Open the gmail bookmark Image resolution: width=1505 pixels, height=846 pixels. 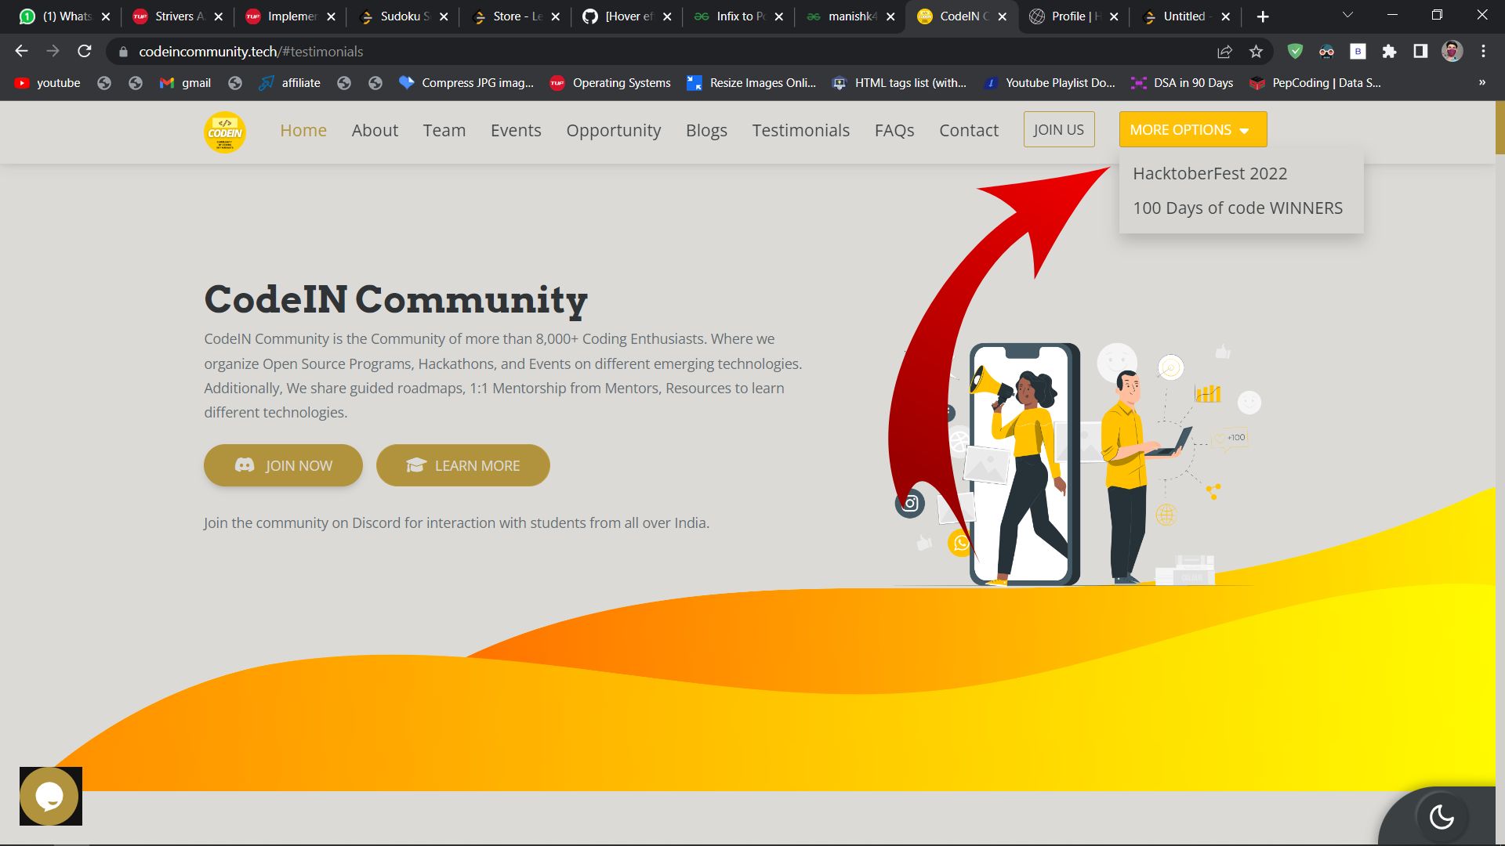coord(185,82)
